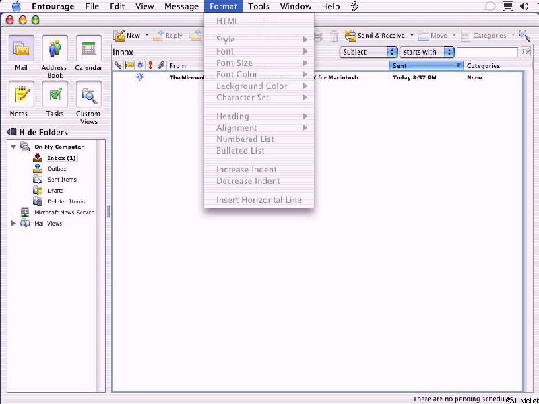The image size is (539, 404).
Task: Open the Notes view icon
Action: 22,94
